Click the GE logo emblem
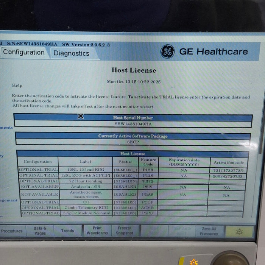This screenshot has height=265, width=265. pos(167,51)
